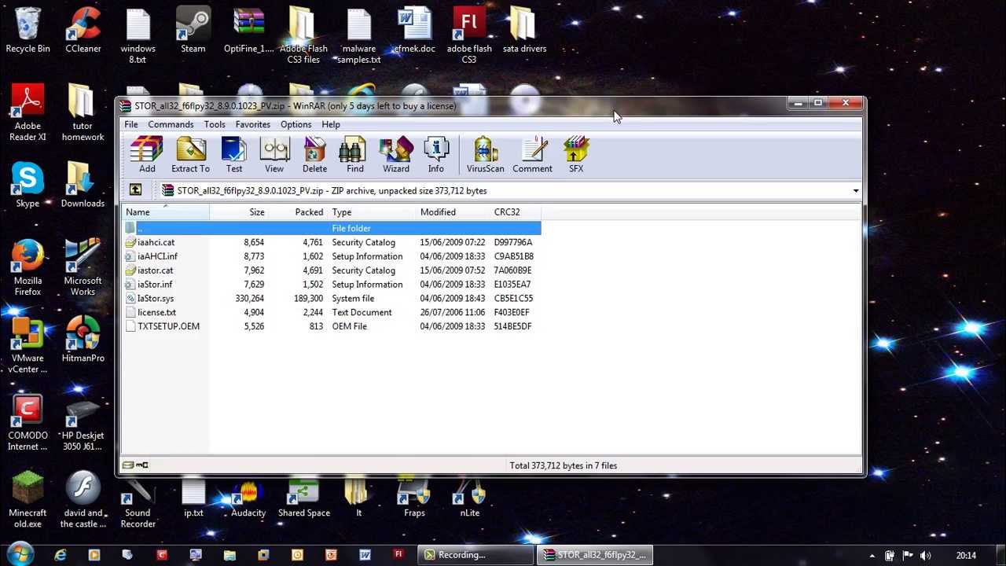Viewport: 1006px width, 566px height.
Task: Open the Audacity desktop shortcut
Action: [x=248, y=499]
